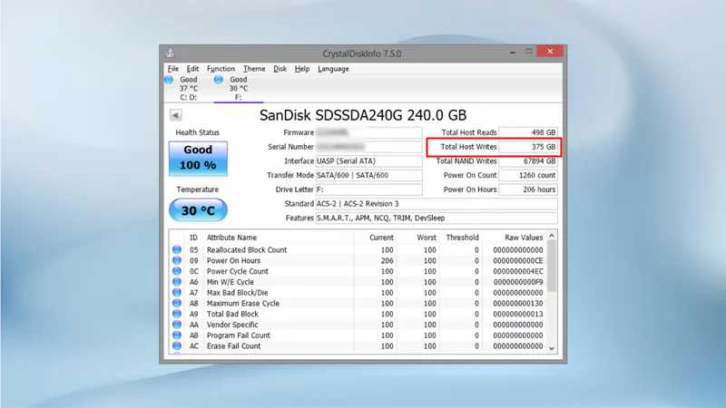
Task: Click raw value 0000000004EC
Action: pos(518,271)
